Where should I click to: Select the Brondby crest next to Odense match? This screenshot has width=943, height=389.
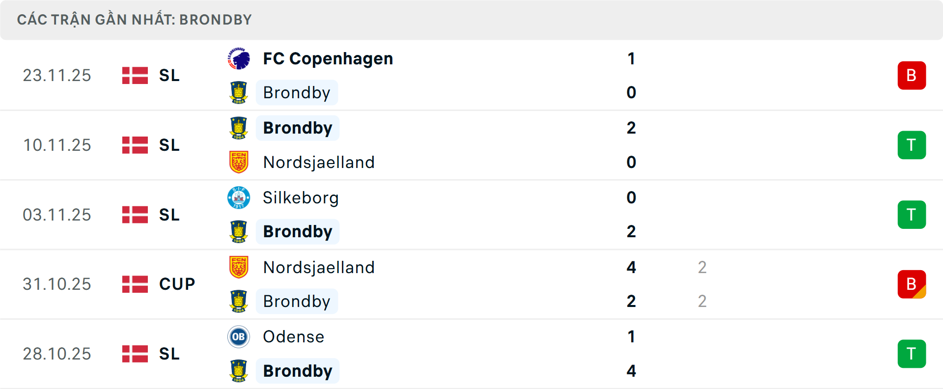(x=239, y=371)
